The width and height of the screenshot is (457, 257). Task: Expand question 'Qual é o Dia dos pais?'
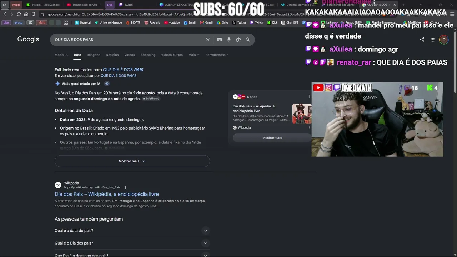132,243
